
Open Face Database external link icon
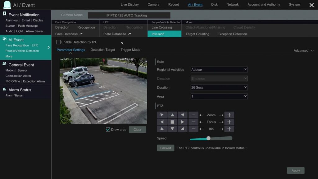click(81, 34)
